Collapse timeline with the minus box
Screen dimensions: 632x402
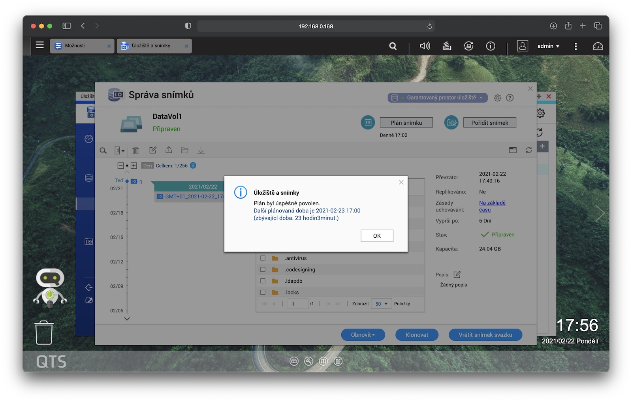[121, 165]
